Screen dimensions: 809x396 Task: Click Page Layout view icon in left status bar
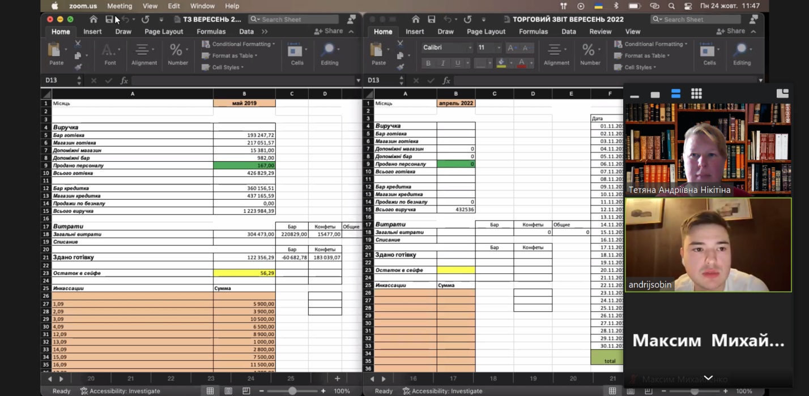228,391
